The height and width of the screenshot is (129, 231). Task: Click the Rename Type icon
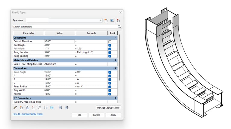pyautogui.click(x=112, y=20)
